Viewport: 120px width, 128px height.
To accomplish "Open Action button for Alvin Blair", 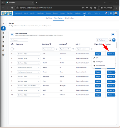I will pyautogui.click(x=111, y=81).
